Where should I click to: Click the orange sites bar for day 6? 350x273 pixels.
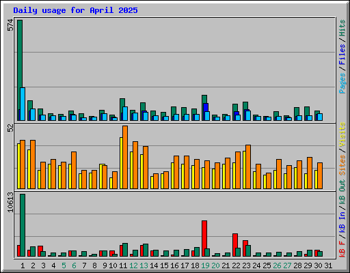(x=74, y=170)
